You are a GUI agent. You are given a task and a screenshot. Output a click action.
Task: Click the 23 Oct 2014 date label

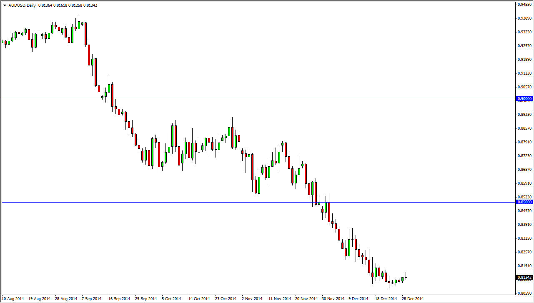click(225, 299)
